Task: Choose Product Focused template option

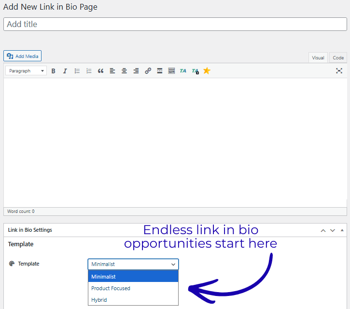Action: pos(111,288)
